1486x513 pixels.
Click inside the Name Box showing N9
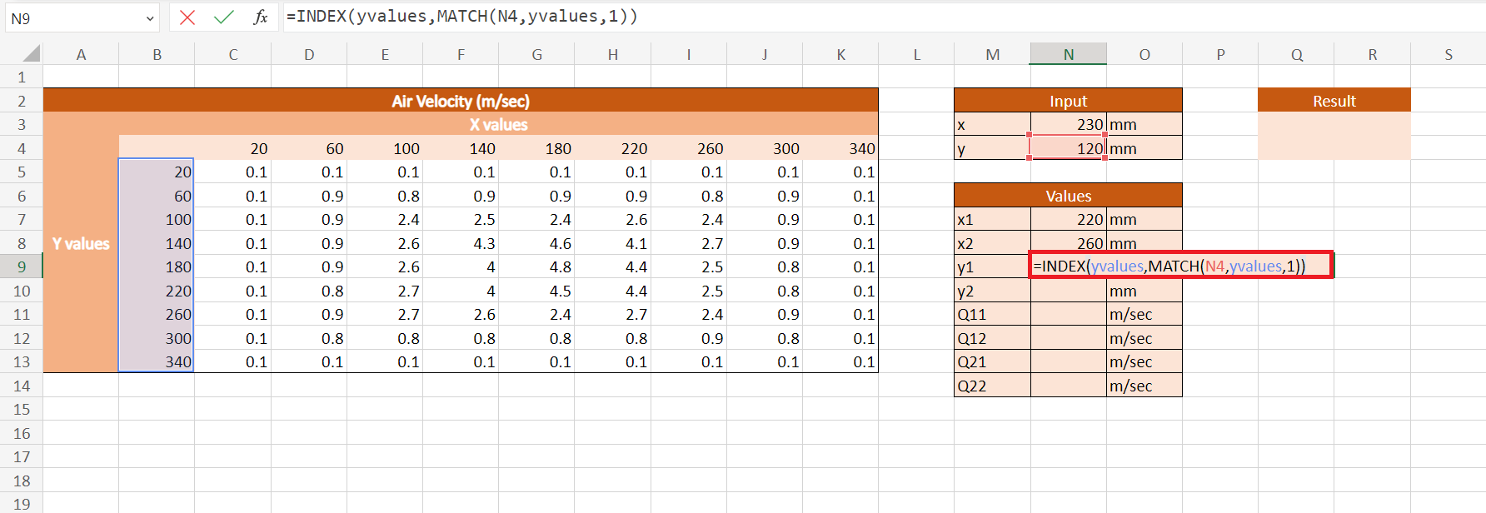(x=71, y=18)
